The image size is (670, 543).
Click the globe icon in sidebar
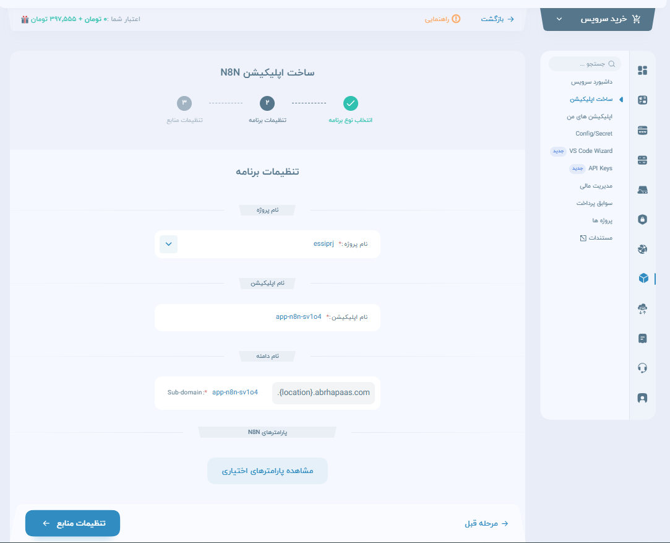[x=642, y=249]
